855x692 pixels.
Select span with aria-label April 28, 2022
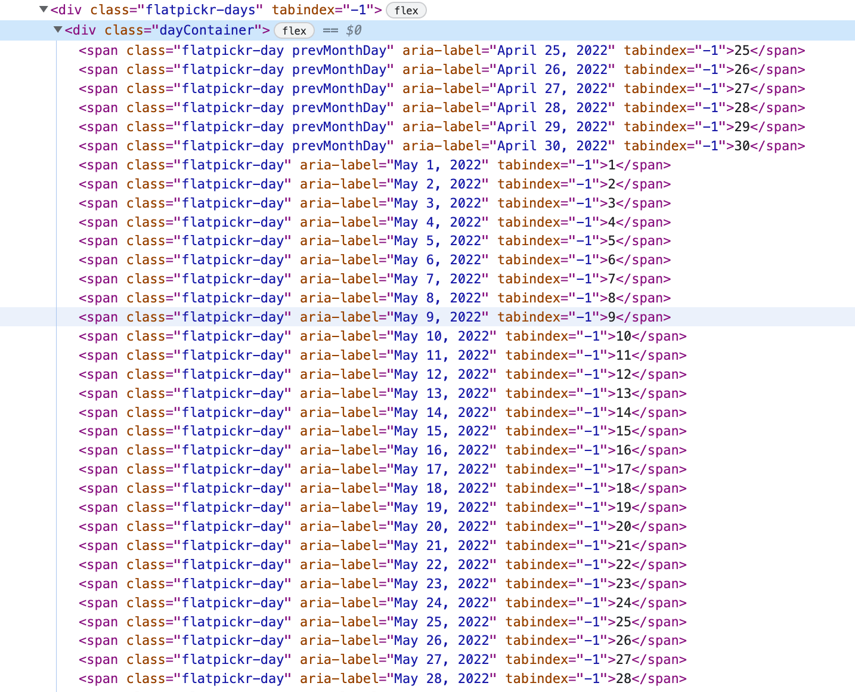point(442,108)
